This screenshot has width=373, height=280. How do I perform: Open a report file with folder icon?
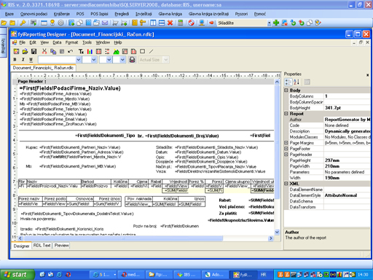point(25,51)
